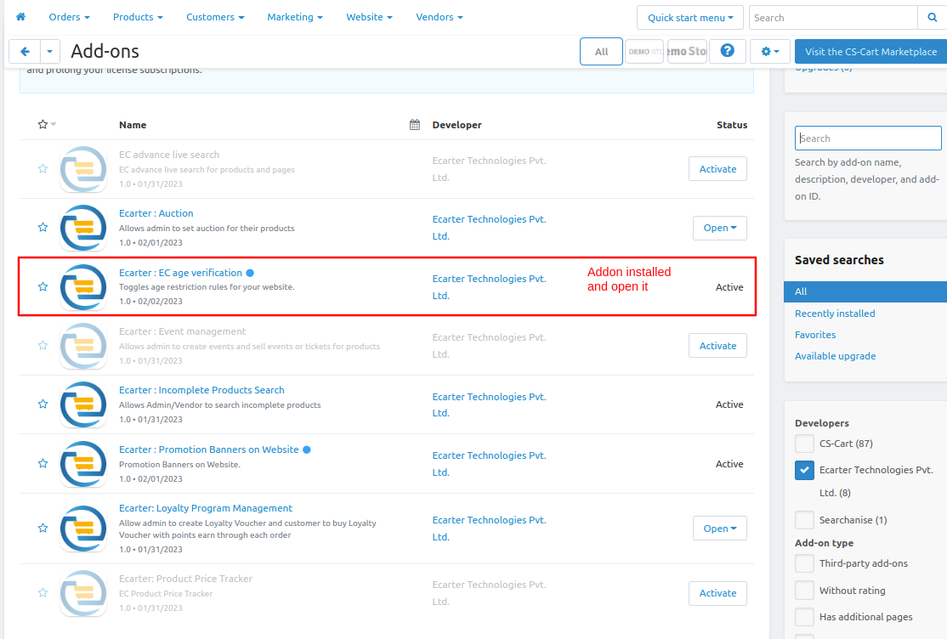Screen dimensions: 947x639
Task: Star the Product Price Tracker add-on
Action: pos(43,592)
